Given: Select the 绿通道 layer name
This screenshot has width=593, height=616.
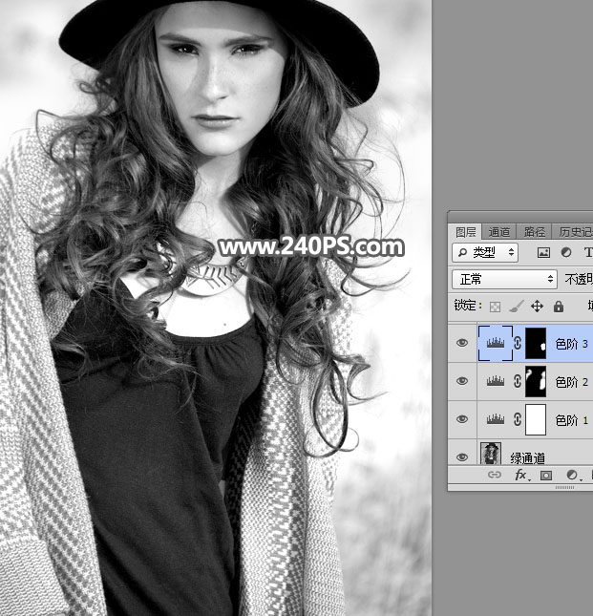Looking at the screenshot, I should (x=527, y=458).
